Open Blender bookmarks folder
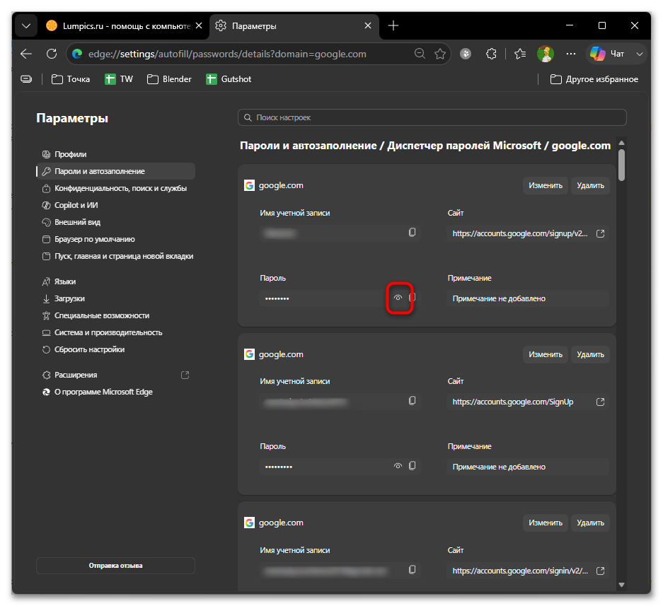 pos(169,79)
